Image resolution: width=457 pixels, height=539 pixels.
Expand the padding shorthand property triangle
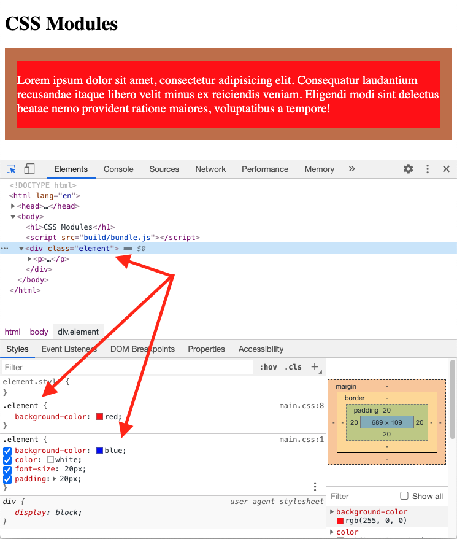pyautogui.click(x=55, y=478)
